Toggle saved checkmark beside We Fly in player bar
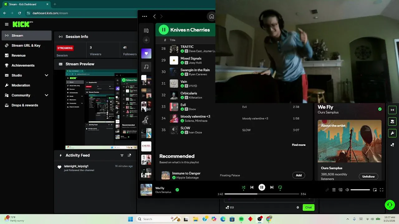Image resolution: width=399 pixels, height=224 pixels. tap(177, 190)
